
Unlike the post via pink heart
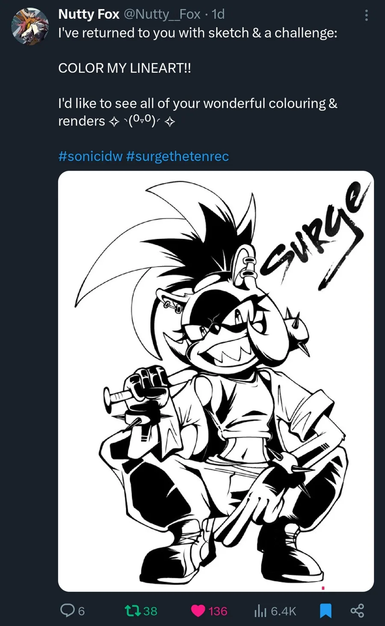[x=198, y=611]
